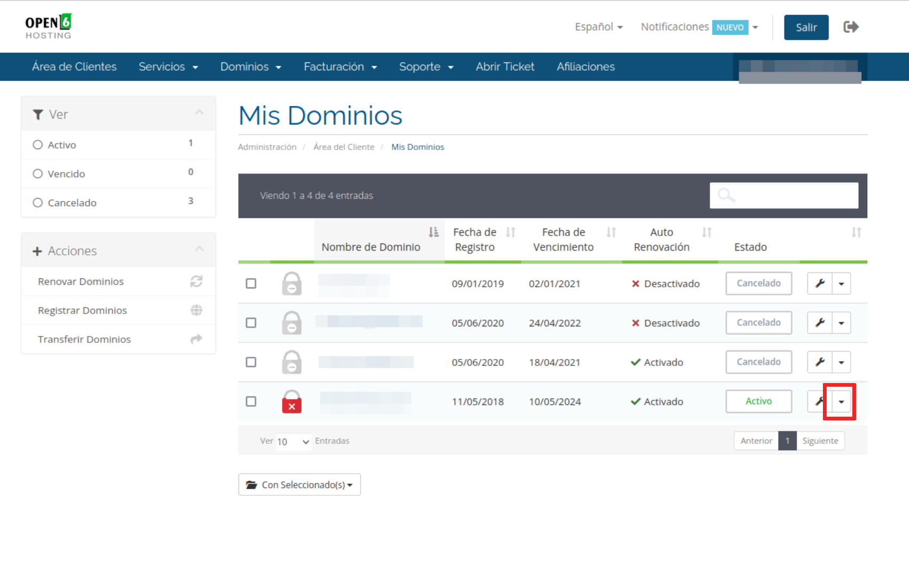
Task: Click the wrench icon for the Activo domain
Action: point(819,401)
